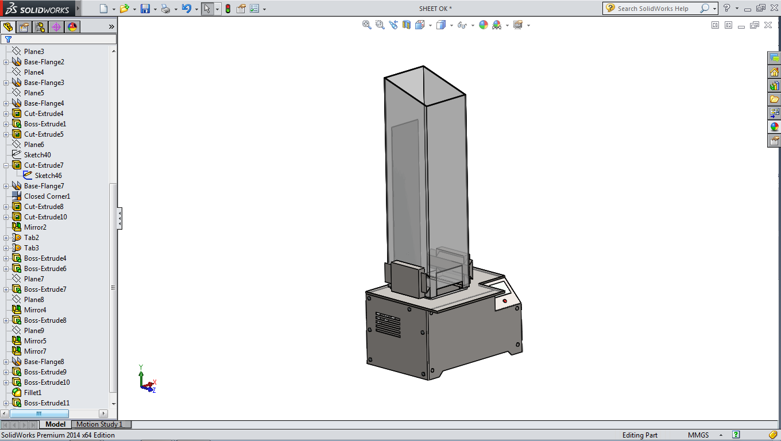Image resolution: width=781 pixels, height=441 pixels.
Task: Click the View Settings monitor icon
Action: (x=518, y=25)
